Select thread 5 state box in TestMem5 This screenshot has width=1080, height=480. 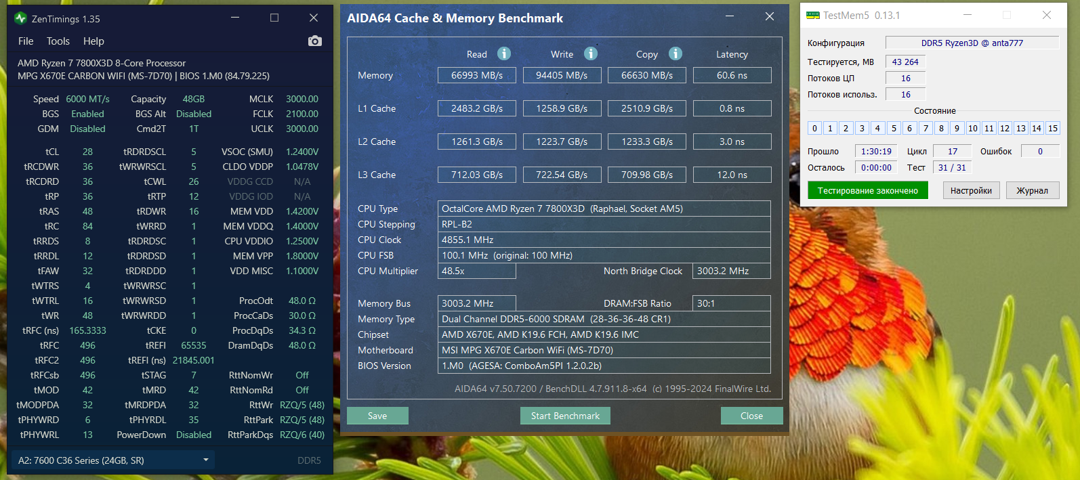[894, 128]
